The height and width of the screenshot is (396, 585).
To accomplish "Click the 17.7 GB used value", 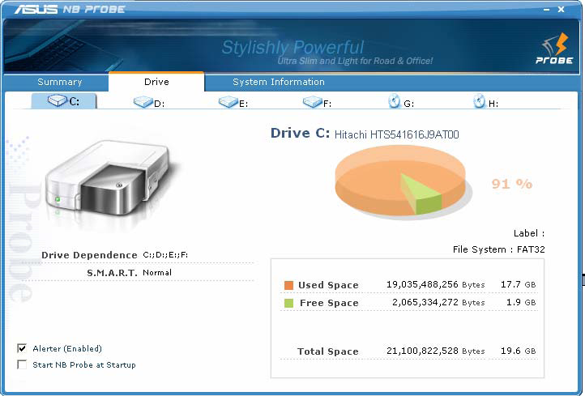I will tap(519, 284).
